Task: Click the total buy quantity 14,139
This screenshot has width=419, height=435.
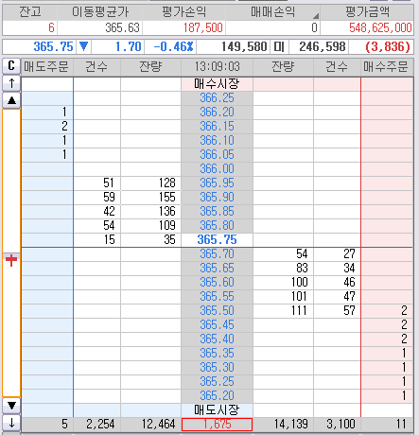Action: [290, 425]
